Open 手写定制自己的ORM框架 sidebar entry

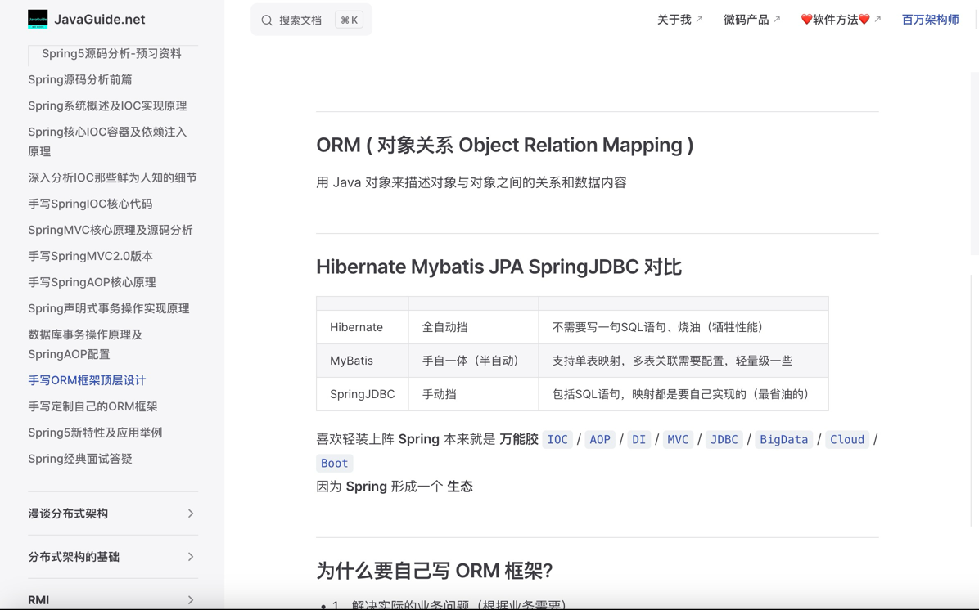pyautogui.click(x=92, y=406)
